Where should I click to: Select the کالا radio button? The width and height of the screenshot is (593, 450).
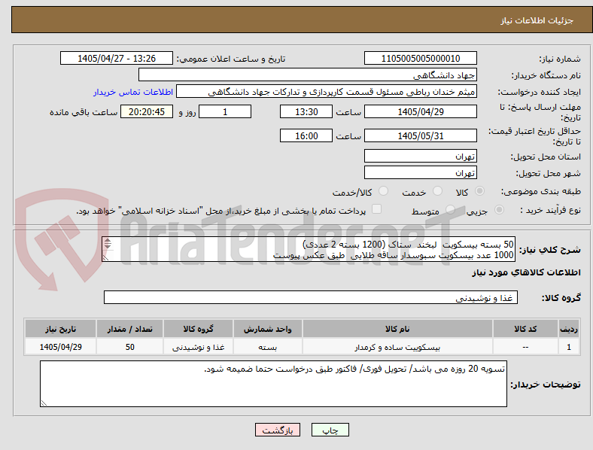pos(479,191)
